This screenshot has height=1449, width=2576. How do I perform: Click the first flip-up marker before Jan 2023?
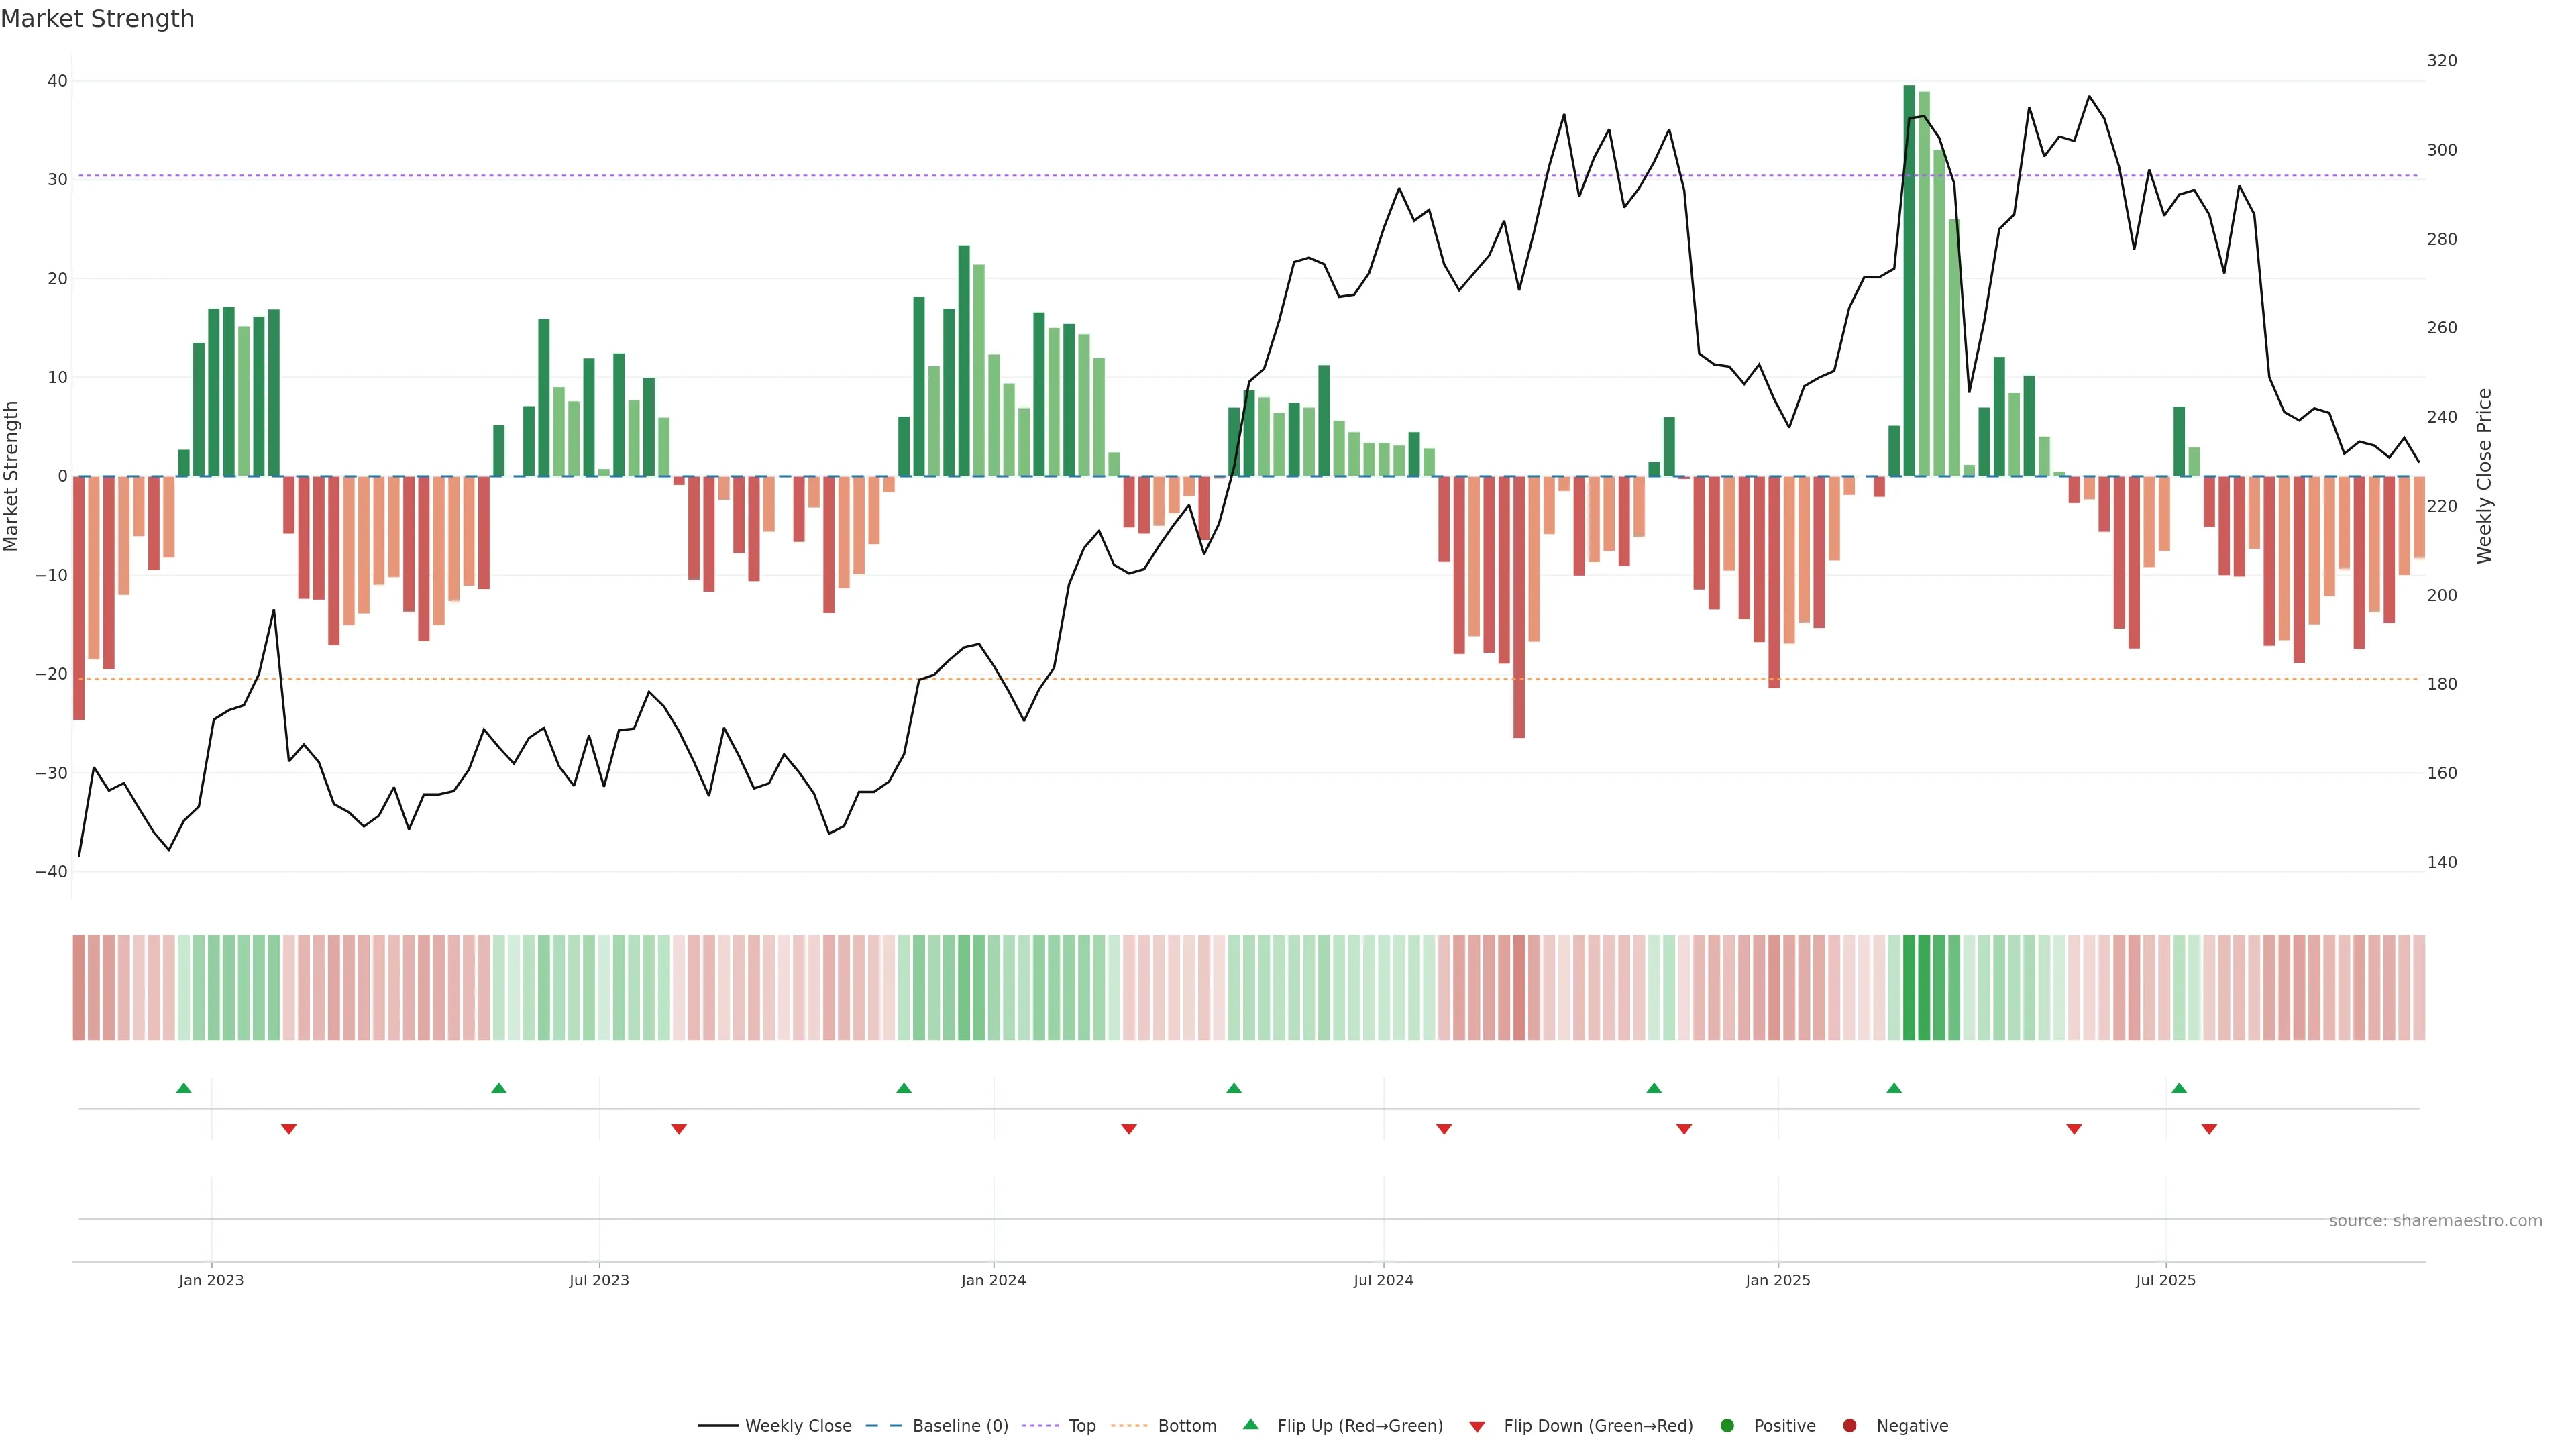click(184, 1088)
